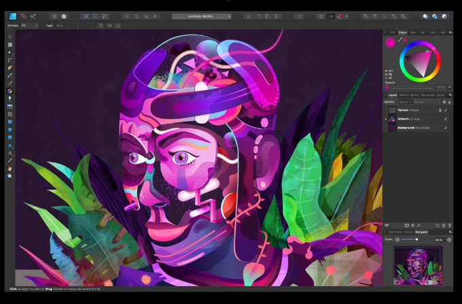Click the zoom out minus button
The image size is (462, 304).
397,239
